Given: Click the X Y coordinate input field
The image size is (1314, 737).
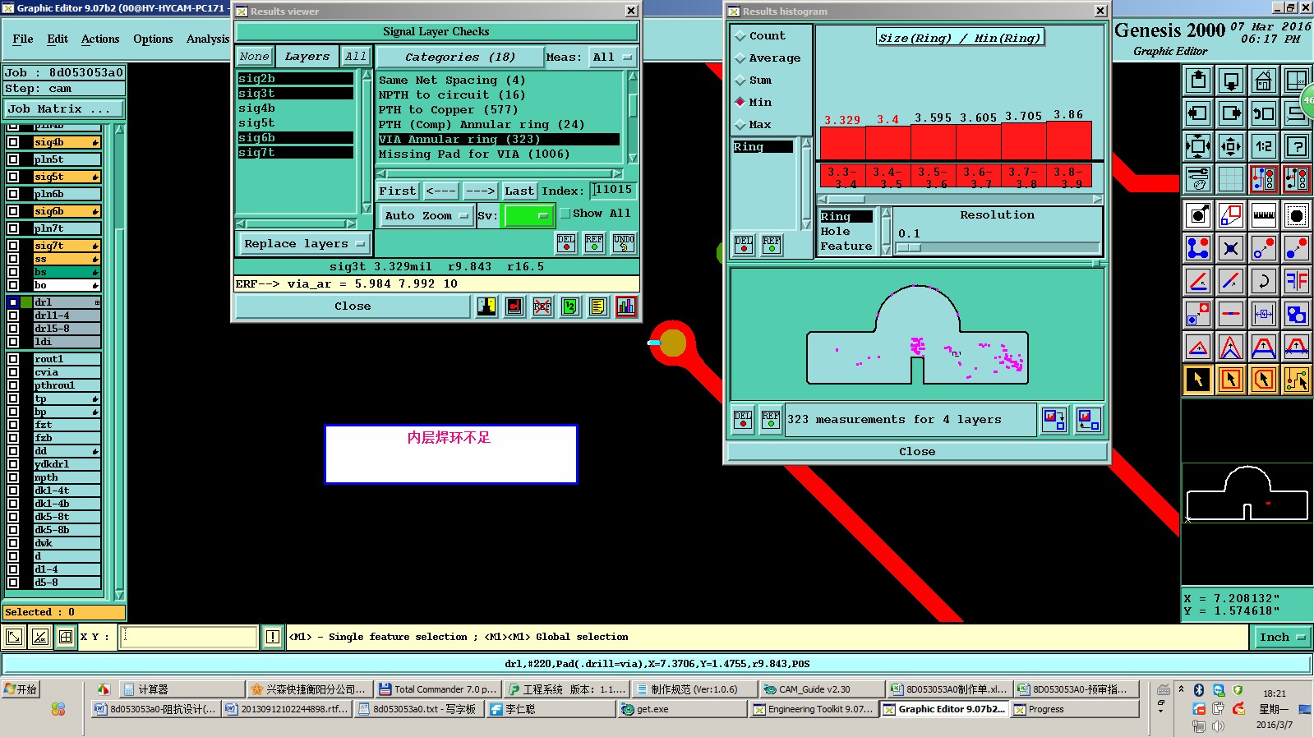Looking at the screenshot, I should pyautogui.click(x=188, y=637).
